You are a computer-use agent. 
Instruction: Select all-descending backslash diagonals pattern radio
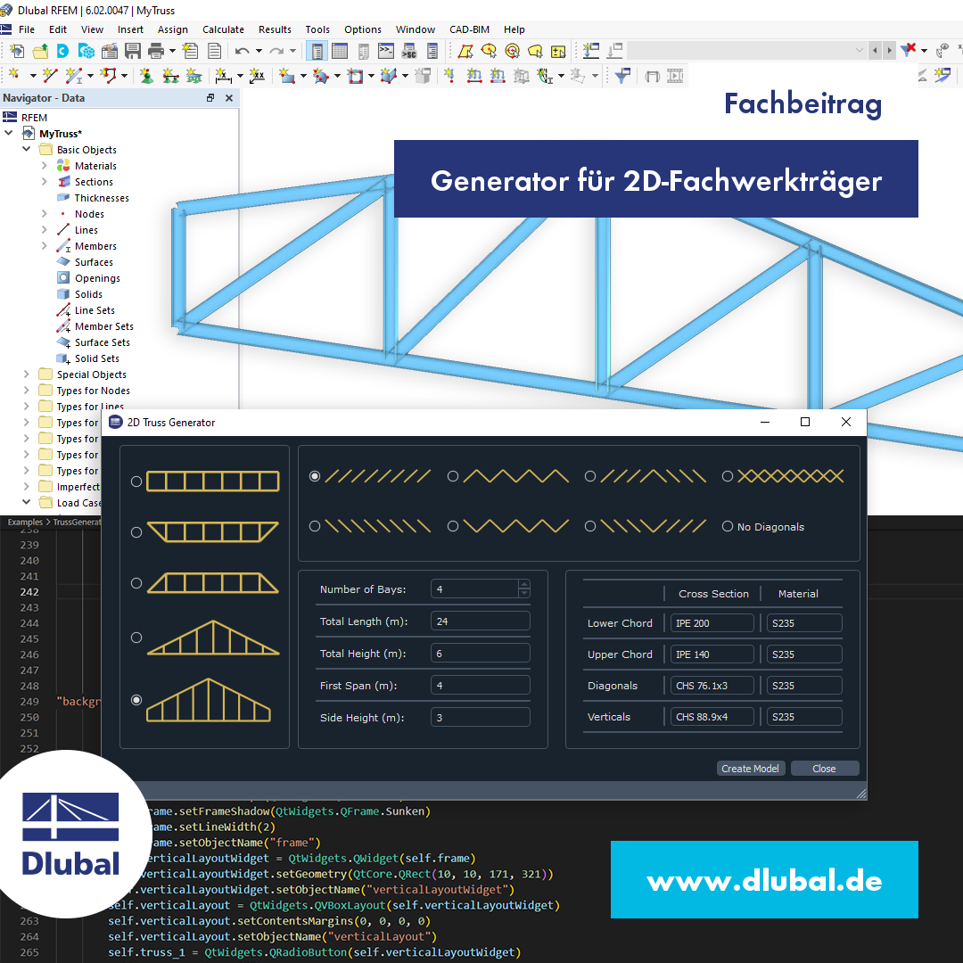(315, 526)
